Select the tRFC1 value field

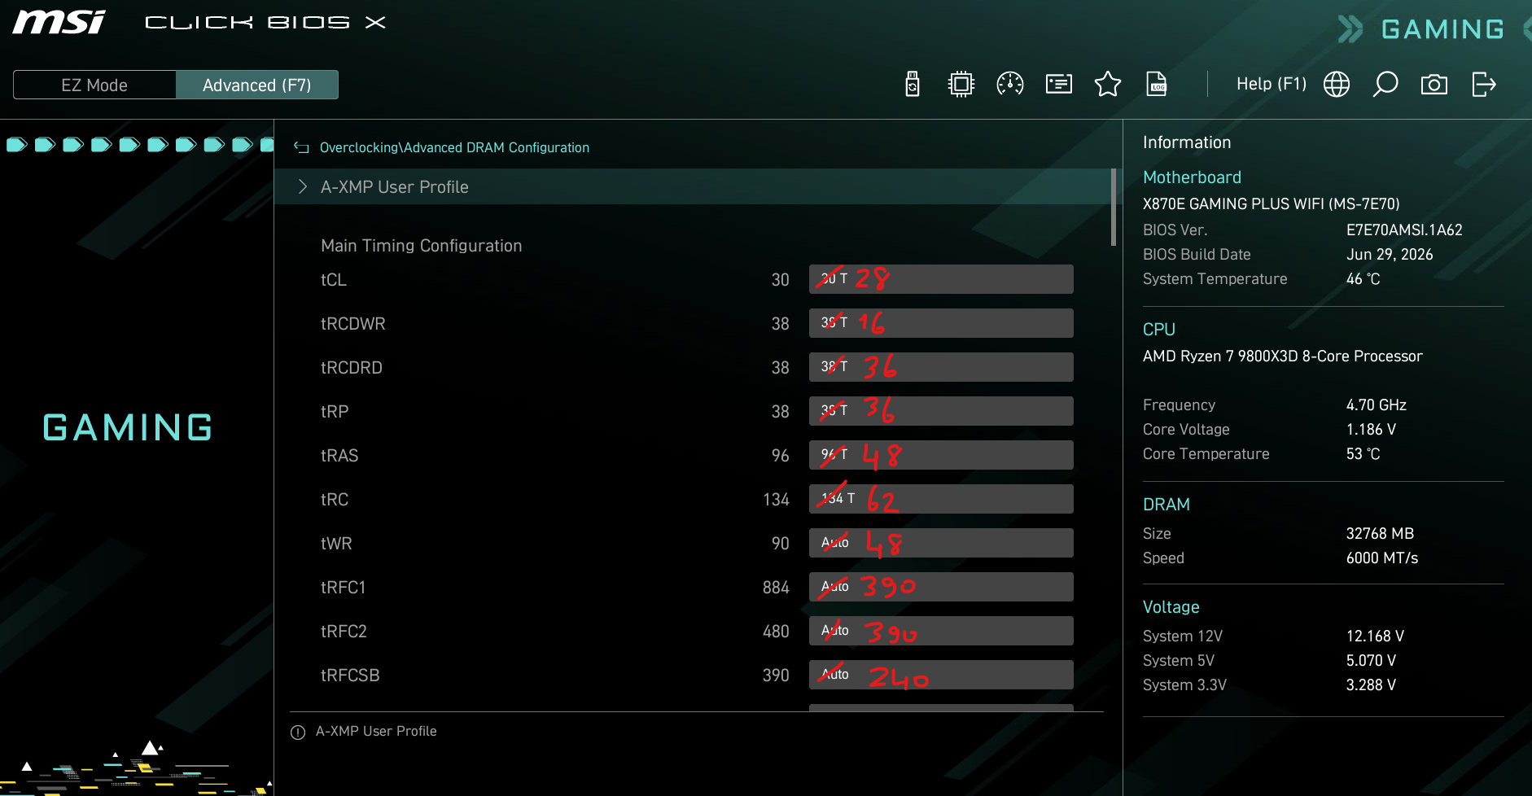point(941,587)
